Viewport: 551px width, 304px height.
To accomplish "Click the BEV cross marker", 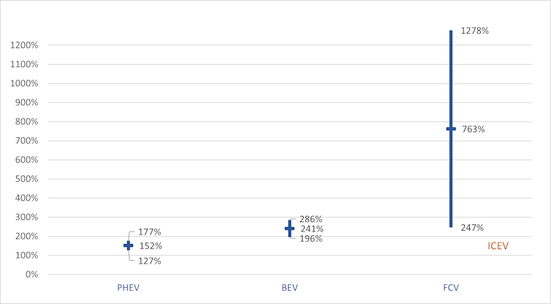I will pyautogui.click(x=289, y=229).
